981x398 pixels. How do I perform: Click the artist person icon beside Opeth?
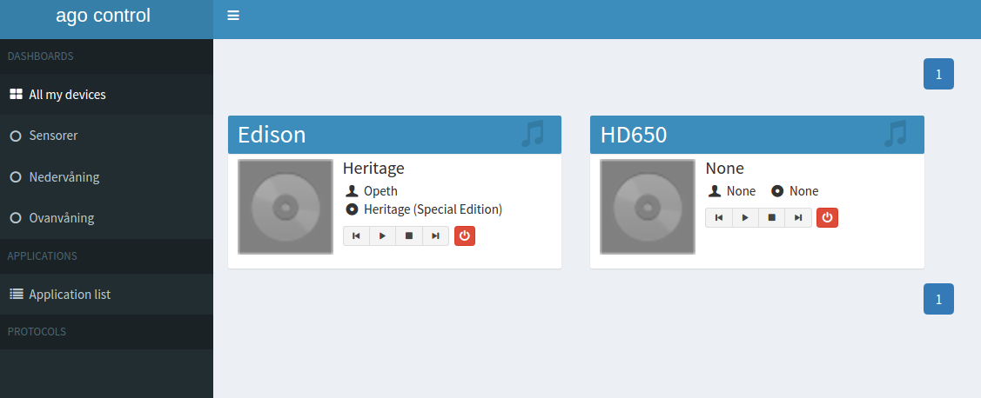pyautogui.click(x=352, y=190)
